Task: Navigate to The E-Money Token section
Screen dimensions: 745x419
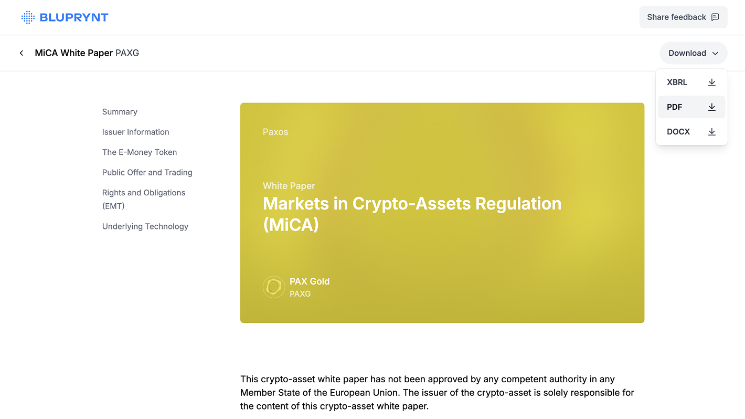Action: (140, 152)
